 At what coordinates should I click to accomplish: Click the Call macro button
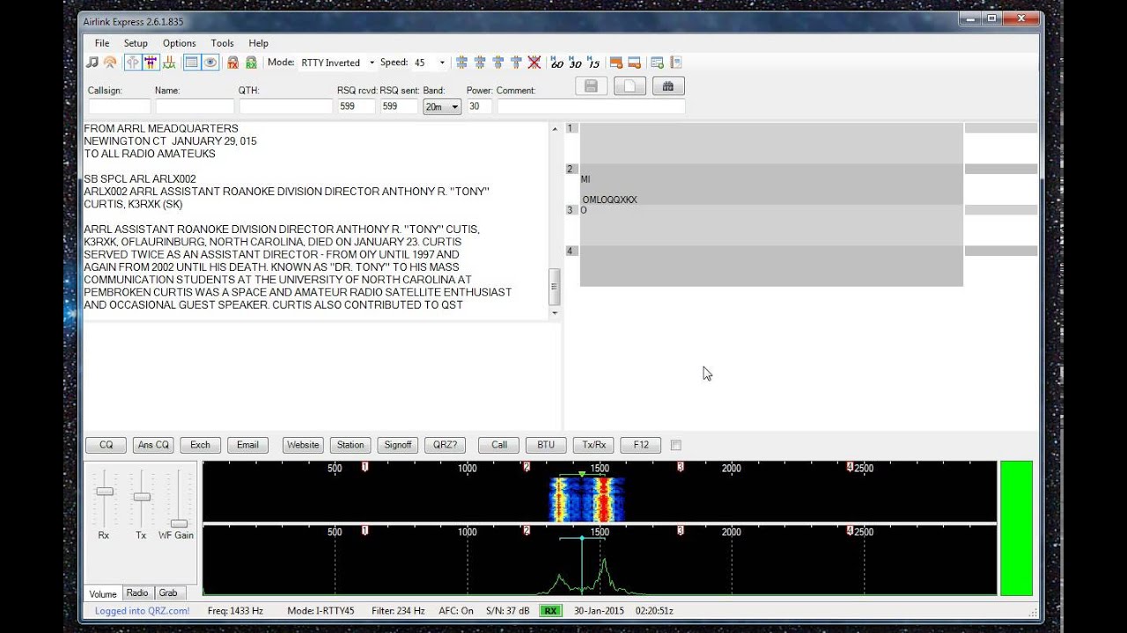click(499, 445)
